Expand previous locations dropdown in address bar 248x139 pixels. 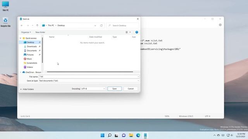pos(95,25)
